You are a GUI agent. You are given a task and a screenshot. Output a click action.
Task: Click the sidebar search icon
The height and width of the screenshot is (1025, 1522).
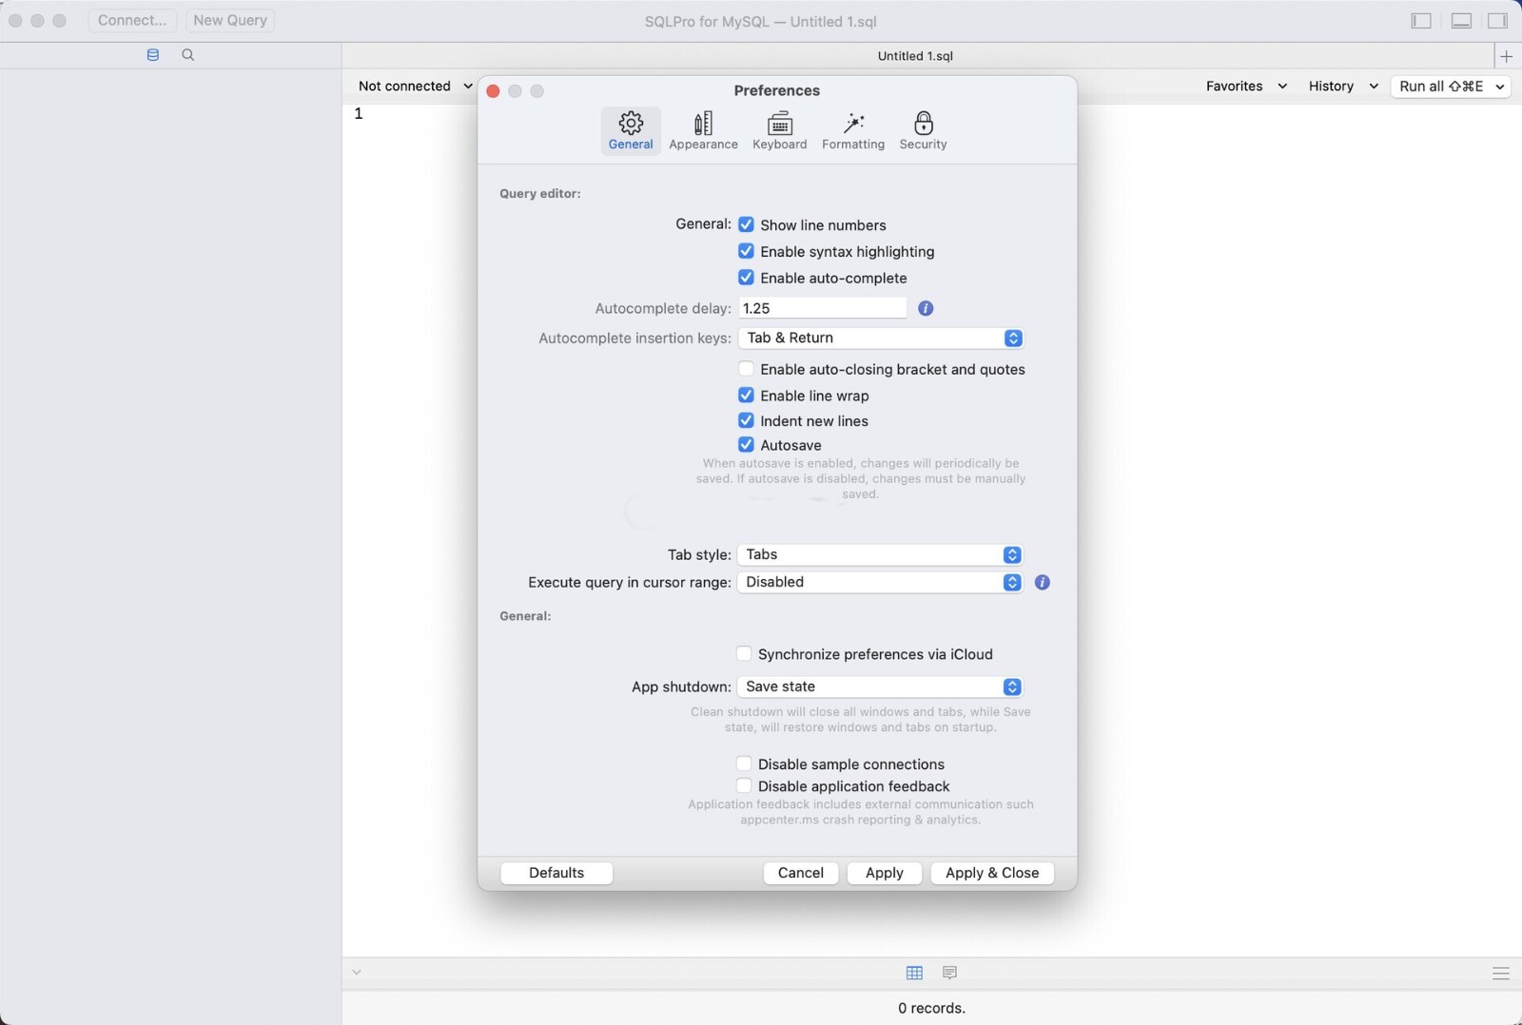[x=188, y=55]
